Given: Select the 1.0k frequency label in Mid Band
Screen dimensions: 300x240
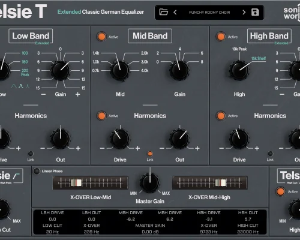Looking at the screenshot, I should click(x=96, y=62).
